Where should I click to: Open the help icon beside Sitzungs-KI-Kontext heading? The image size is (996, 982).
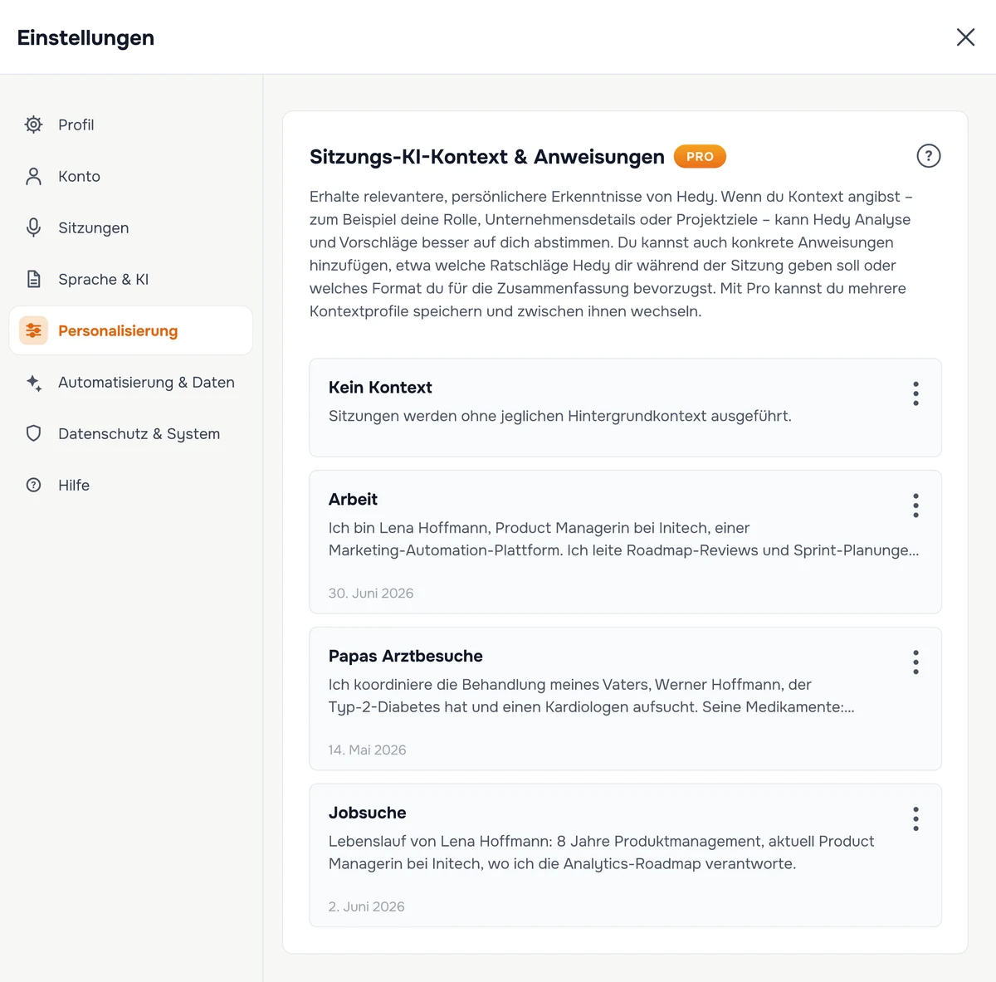928,156
